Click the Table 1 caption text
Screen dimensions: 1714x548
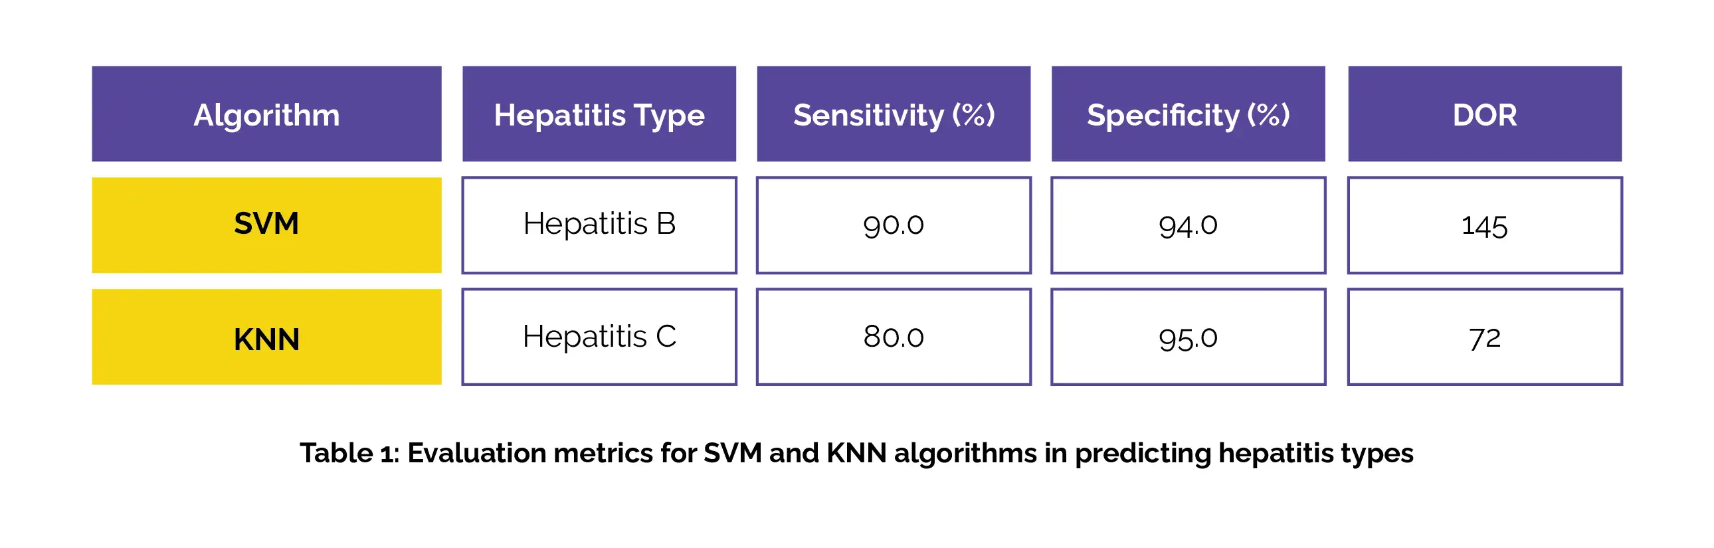[x=856, y=454]
